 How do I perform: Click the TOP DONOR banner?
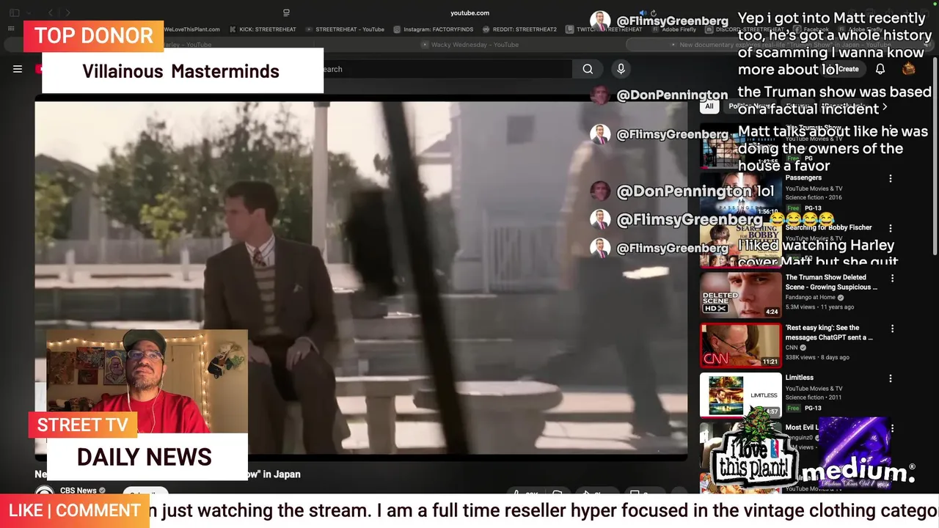click(x=93, y=36)
